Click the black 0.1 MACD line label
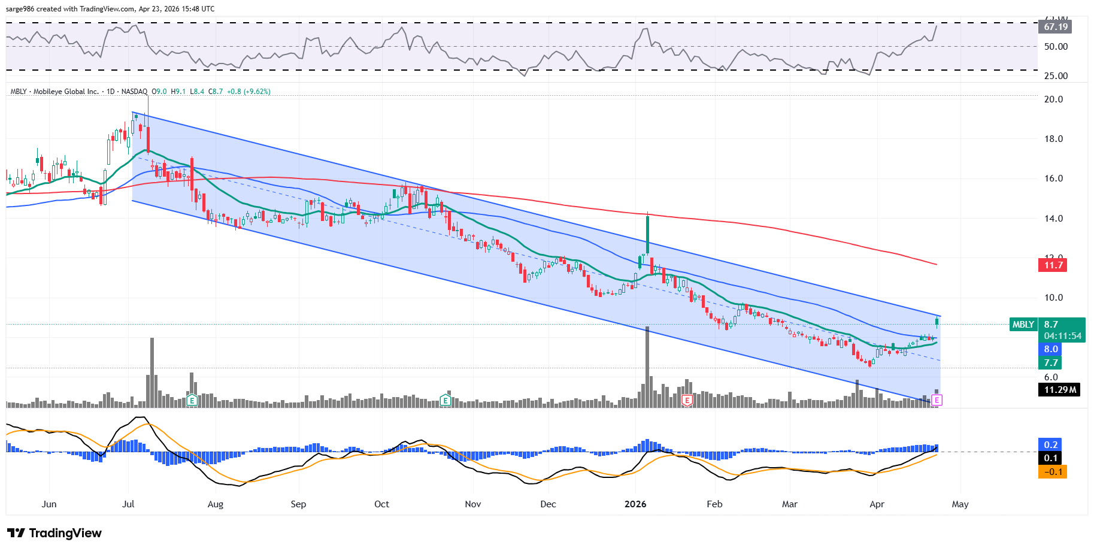Screen dimensions: 1094x551 click(1050, 458)
